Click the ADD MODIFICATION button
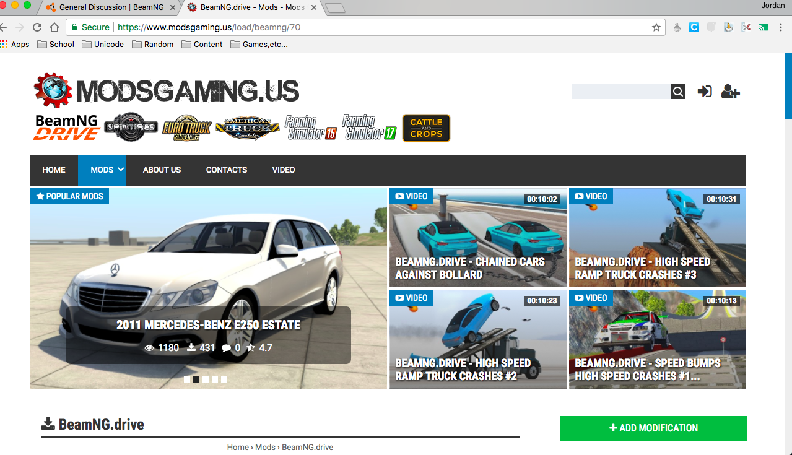The width and height of the screenshot is (792, 455). pyautogui.click(x=653, y=428)
